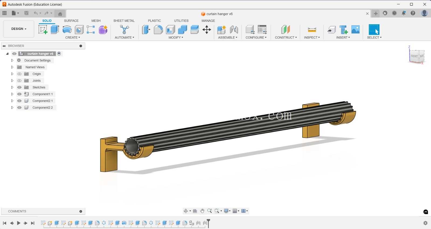
Task: Hide Component2:1 using eye icon
Action: 19,101
